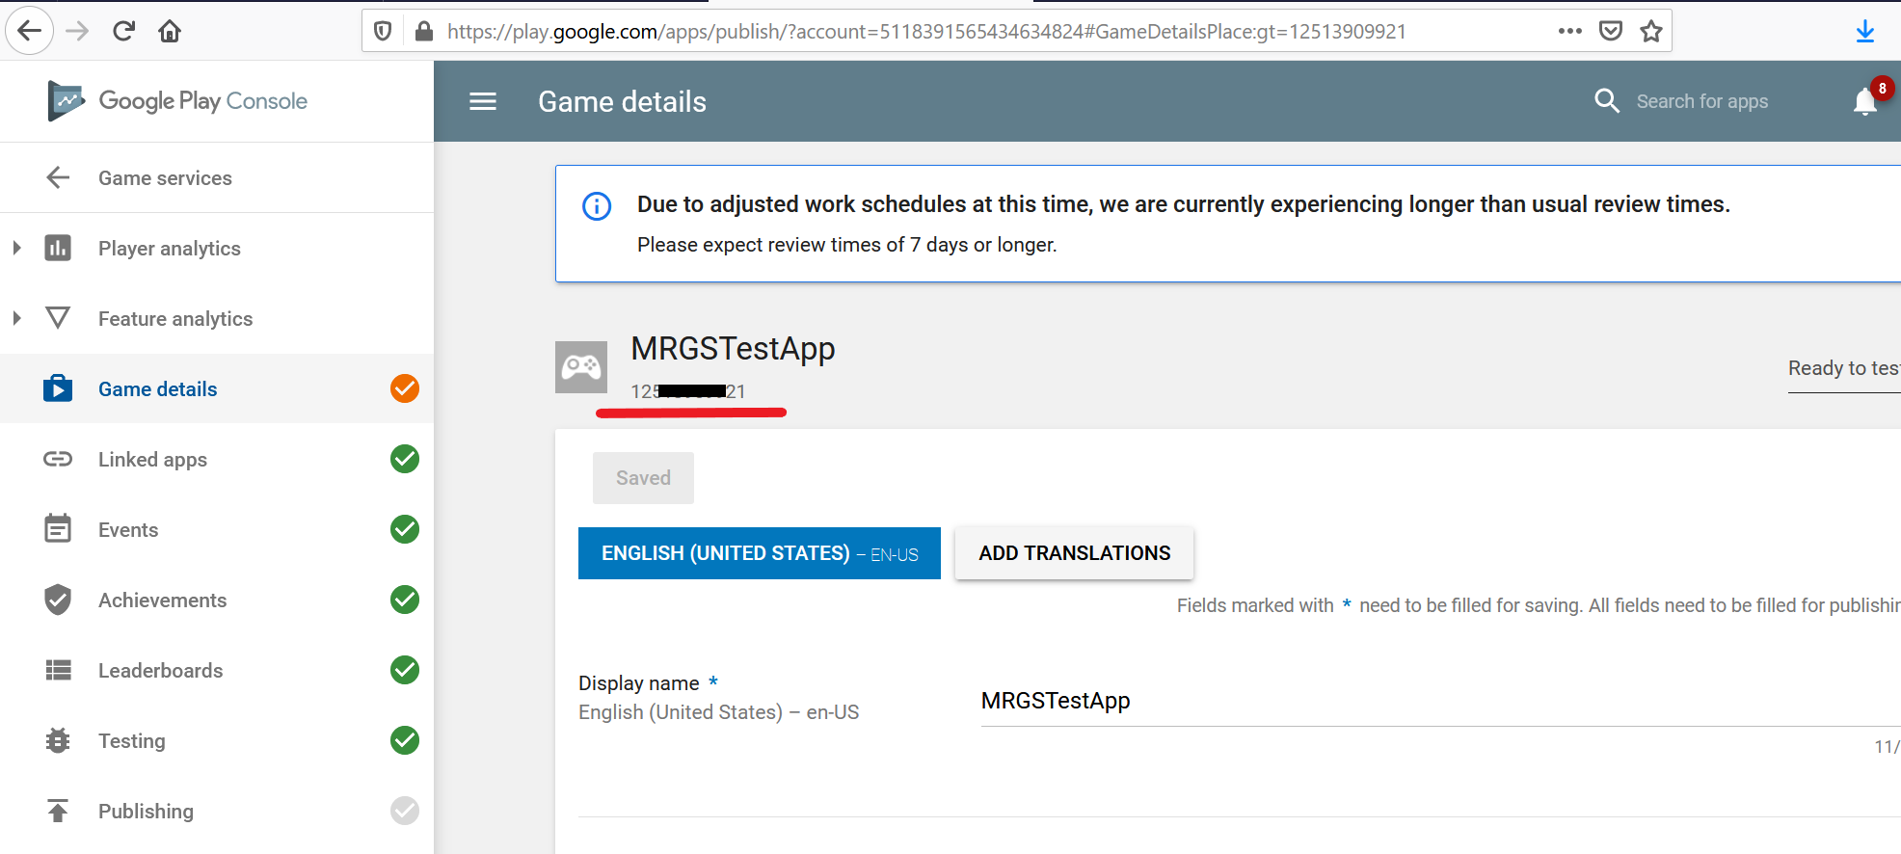This screenshot has width=1901, height=854.
Task: Expand the Feature analytics section arrow
Action: [16, 318]
